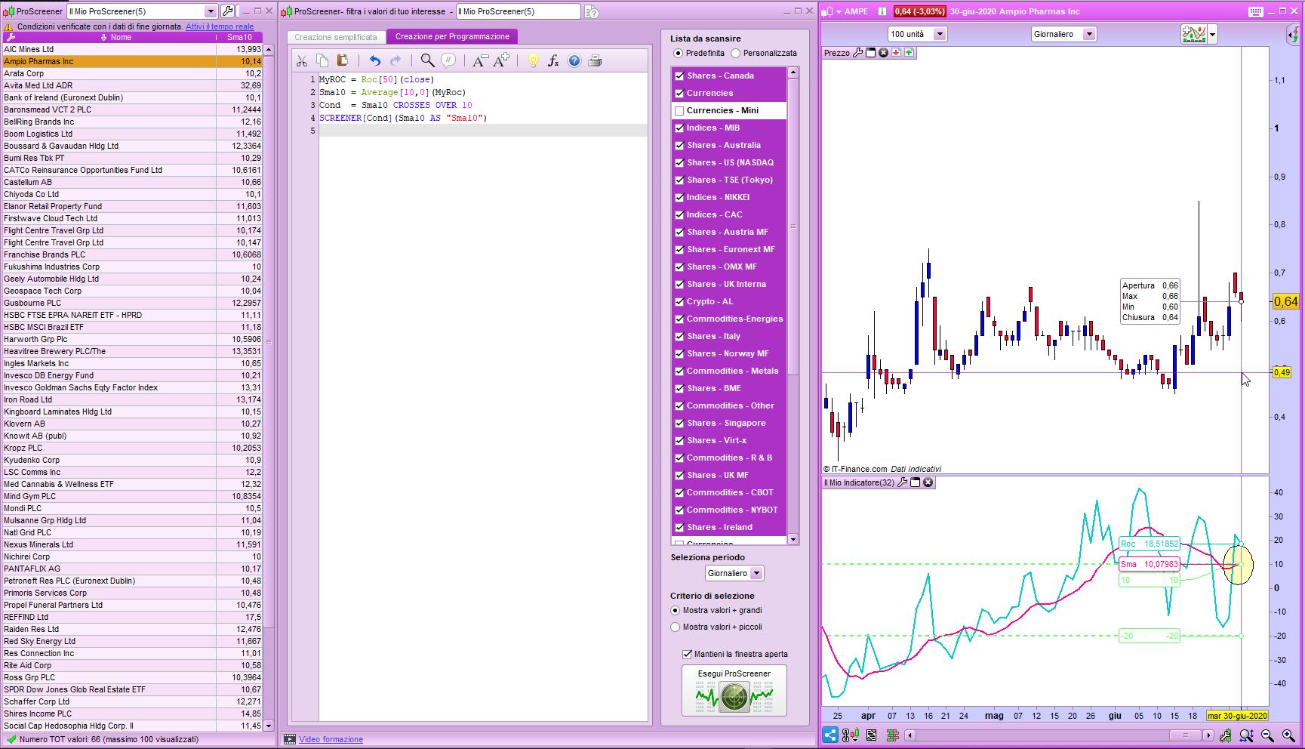Toggle the Shares - Italy checkbox

coord(679,336)
